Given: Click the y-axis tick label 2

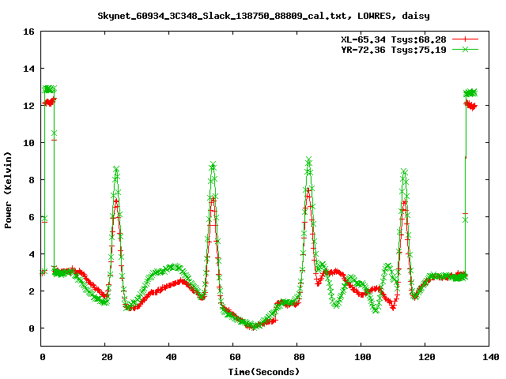Looking at the screenshot, I should coord(32,291).
